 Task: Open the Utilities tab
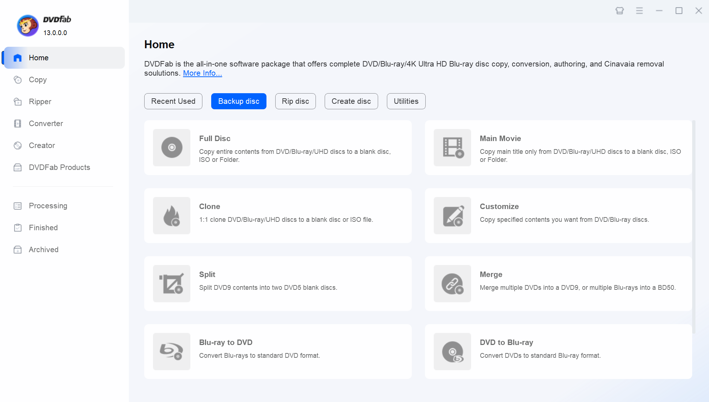pyautogui.click(x=406, y=101)
